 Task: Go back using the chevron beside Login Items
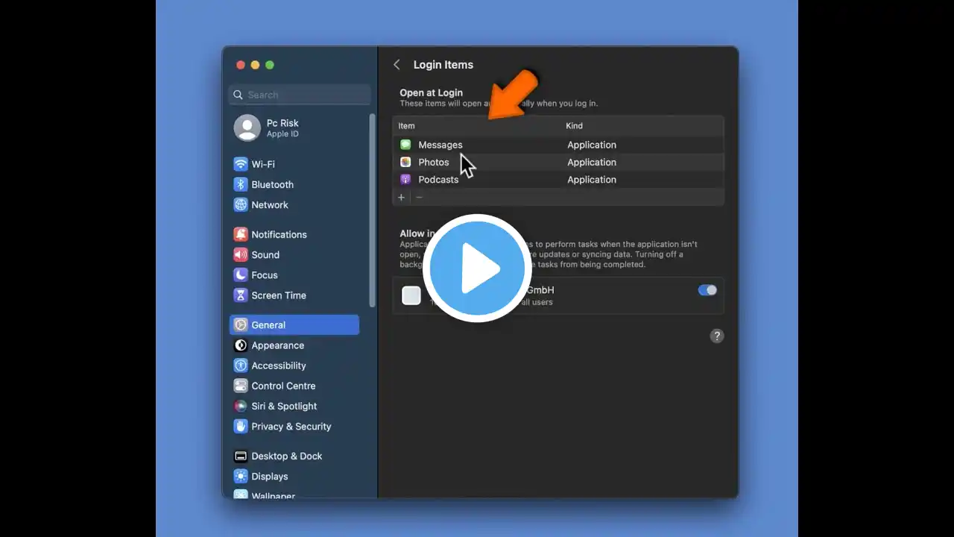click(x=397, y=65)
